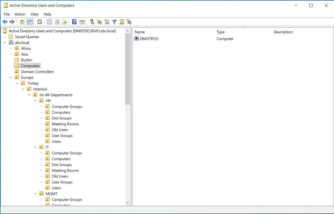This screenshot has width=334, height=214.
Task: Click the Domain Controllers OU icon
Action: click(x=17, y=72)
